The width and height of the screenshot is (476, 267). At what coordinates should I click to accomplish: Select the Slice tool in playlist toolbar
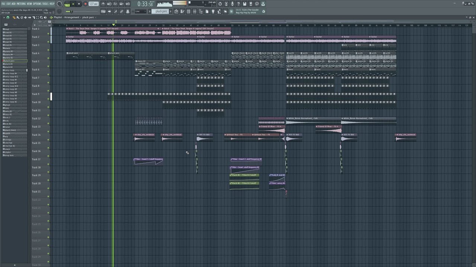click(33, 17)
